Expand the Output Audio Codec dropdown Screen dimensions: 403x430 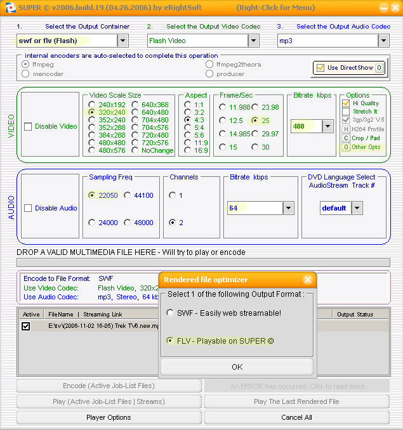[383, 41]
